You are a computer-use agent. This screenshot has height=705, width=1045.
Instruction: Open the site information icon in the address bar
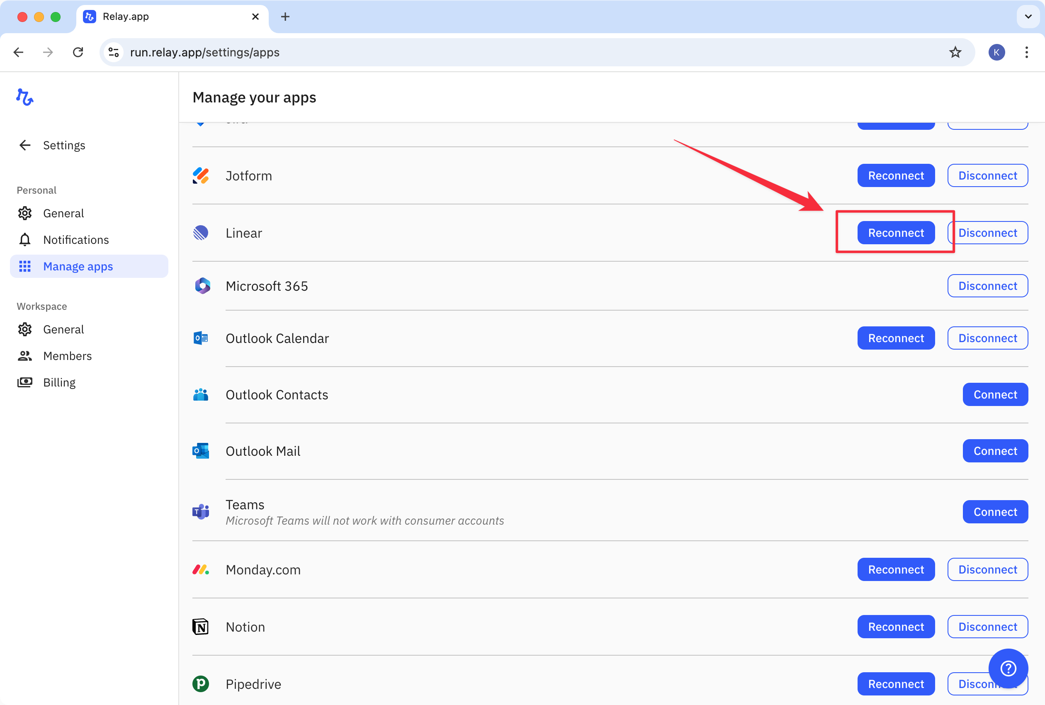(x=114, y=52)
